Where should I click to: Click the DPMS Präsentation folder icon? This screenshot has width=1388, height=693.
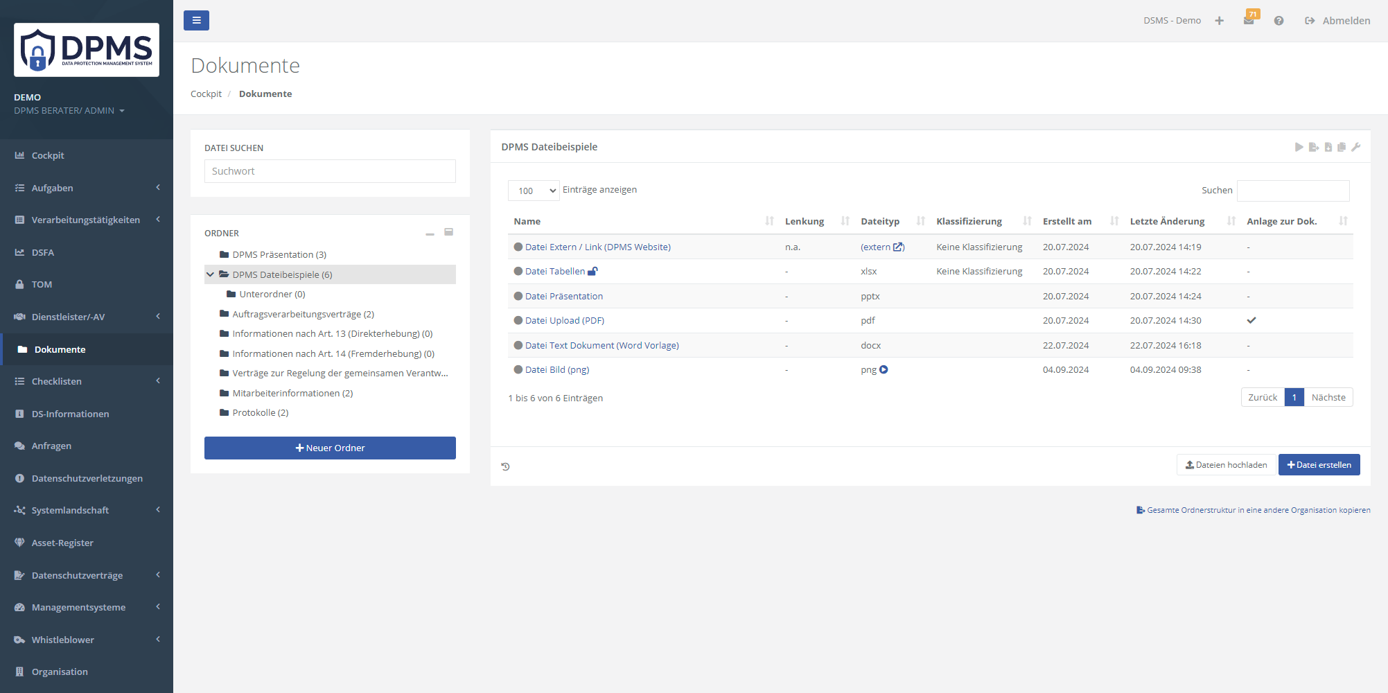224,254
